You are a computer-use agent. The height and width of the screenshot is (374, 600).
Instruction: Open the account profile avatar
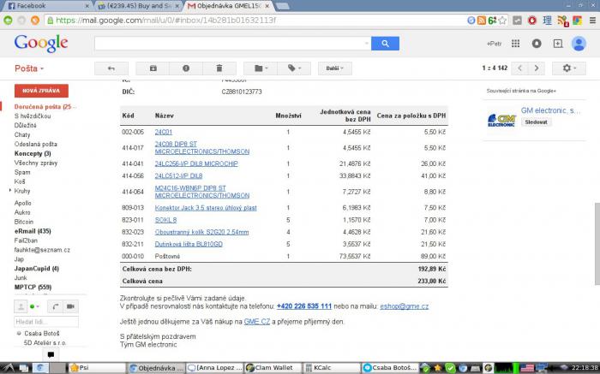[x=579, y=44]
